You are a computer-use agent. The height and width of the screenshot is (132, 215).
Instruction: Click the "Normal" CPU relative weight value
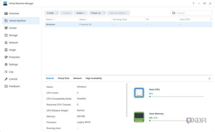(81, 110)
